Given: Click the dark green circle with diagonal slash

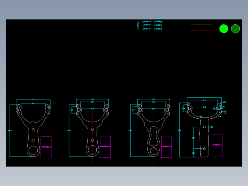Looking at the screenshot, I should pos(236,29).
